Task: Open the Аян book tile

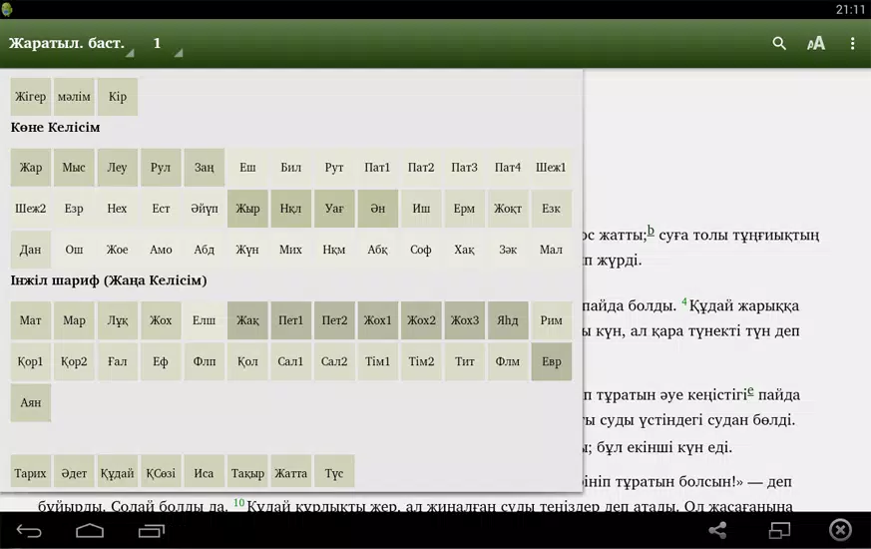Action: pos(31,402)
